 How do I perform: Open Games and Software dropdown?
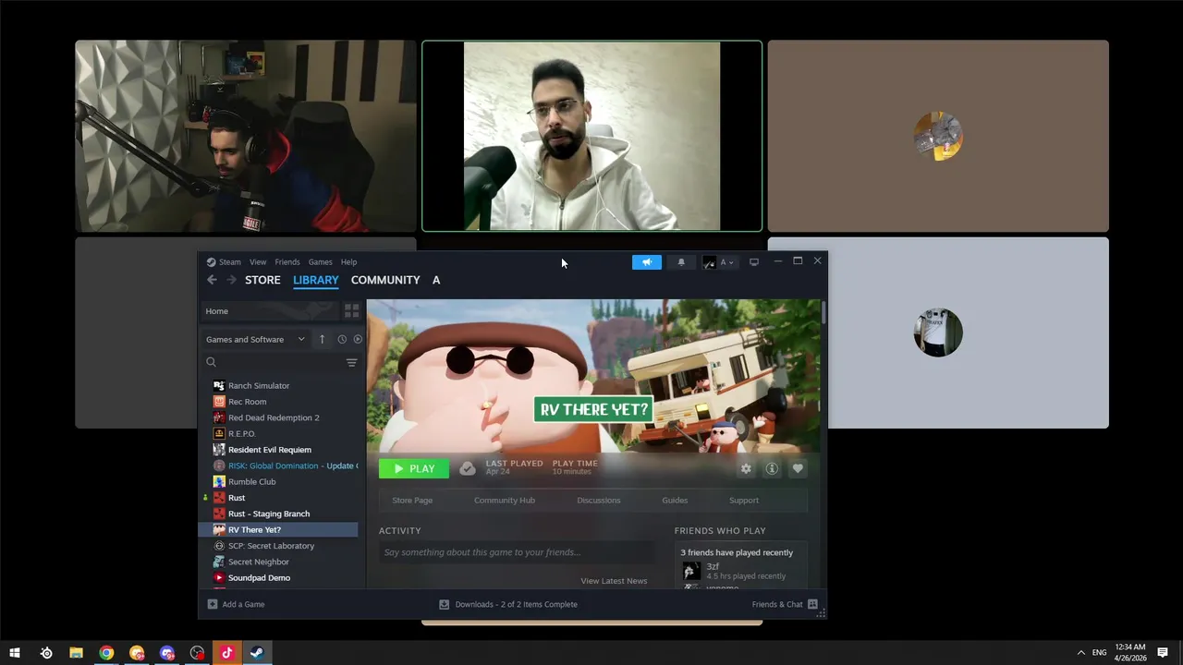[x=255, y=339]
